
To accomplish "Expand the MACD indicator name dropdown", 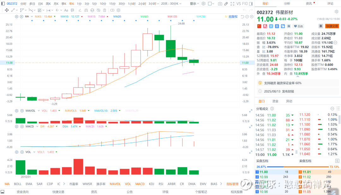I will pos(37,126).
